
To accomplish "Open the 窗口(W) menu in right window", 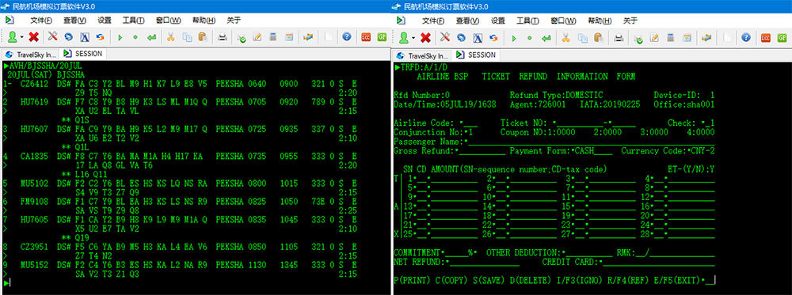I will pyautogui.click(x=563, y=21).
